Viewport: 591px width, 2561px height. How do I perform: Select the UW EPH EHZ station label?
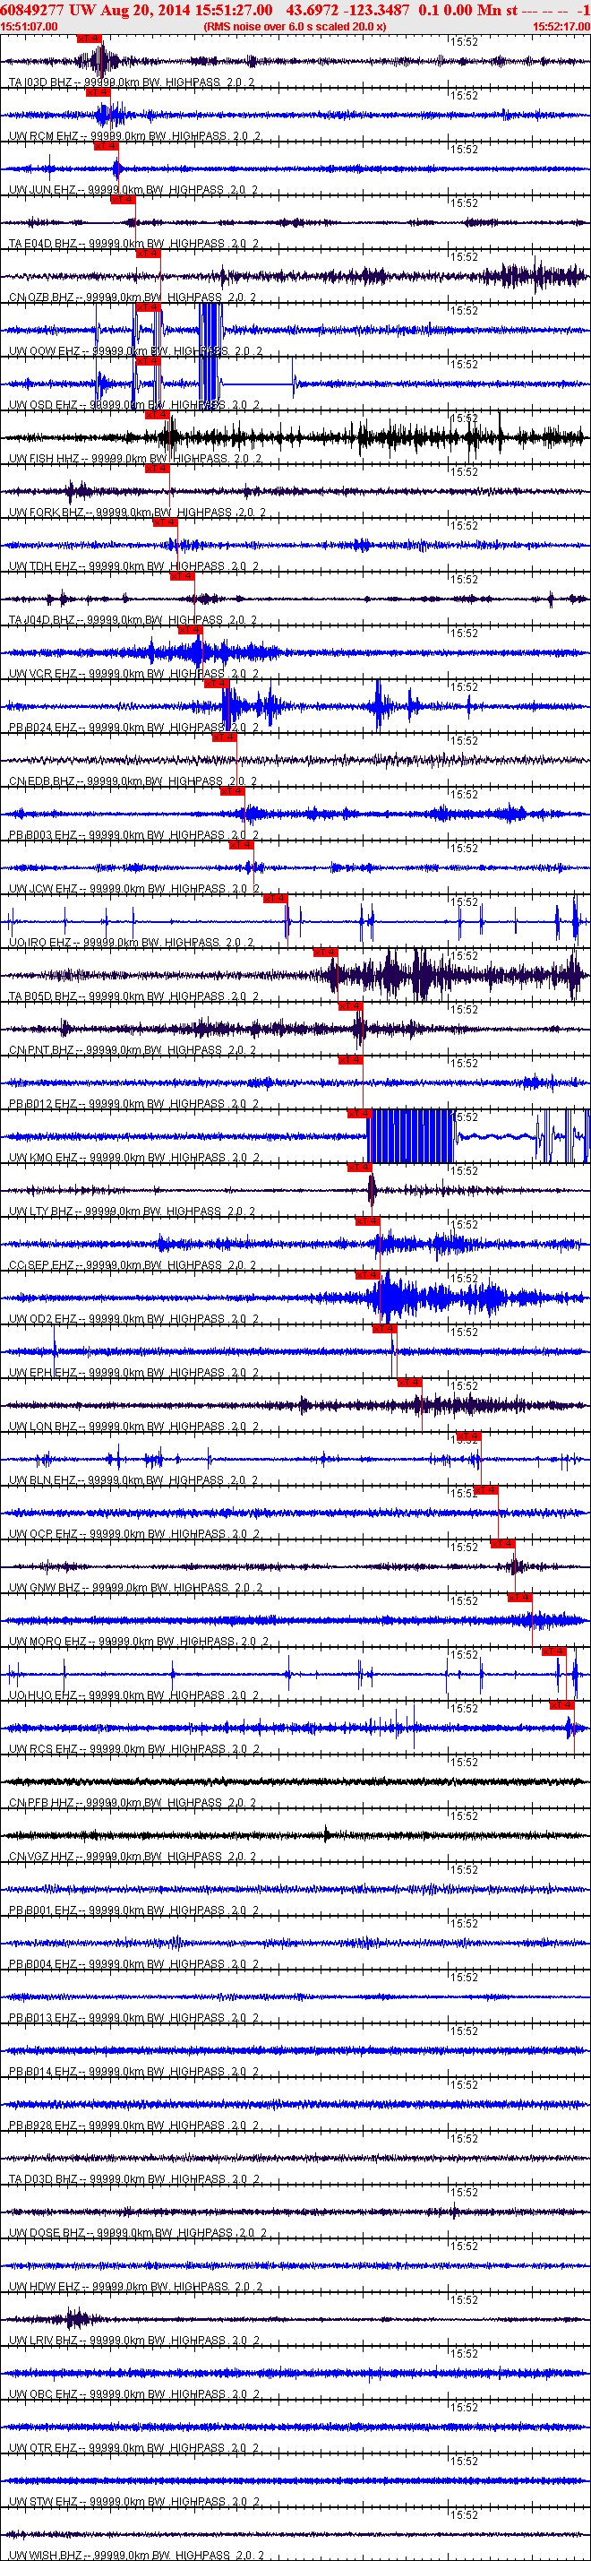pyautogui.click(x=133, y=1371)
